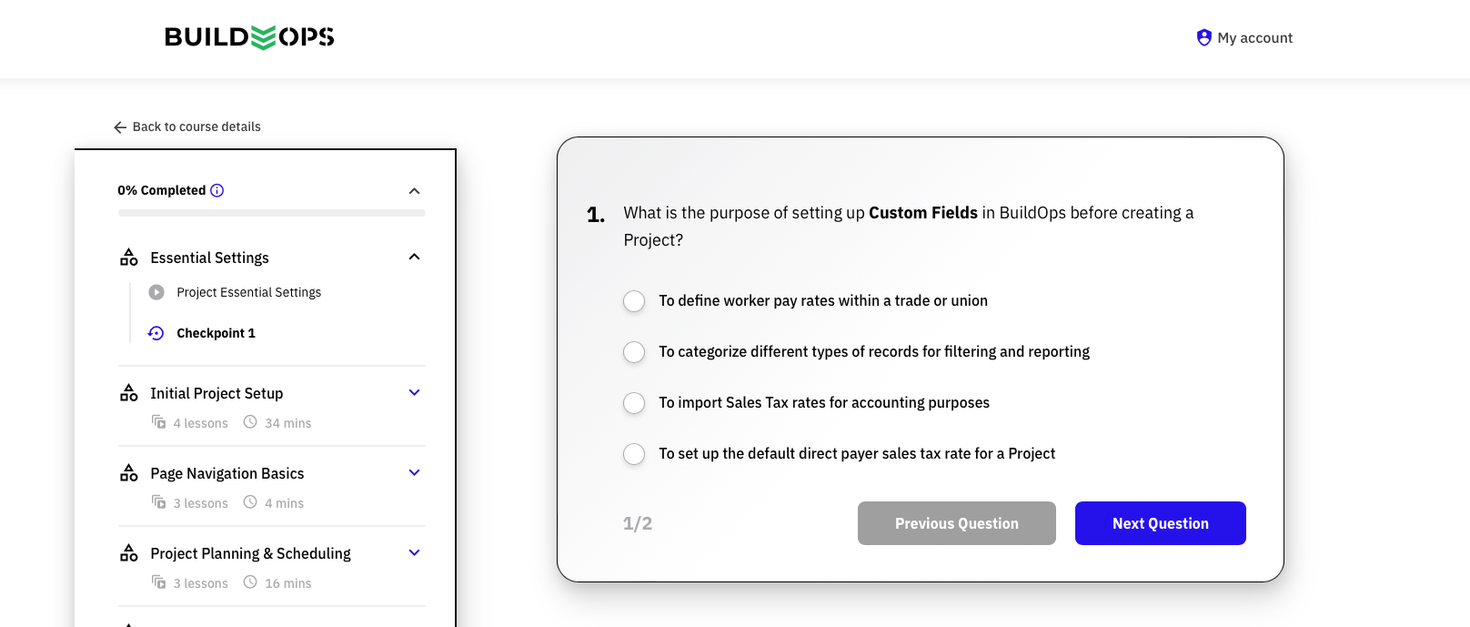Pick radio for default direct payer tax rate
This screenshot has width=1470, height=627.
pos(634,454)
